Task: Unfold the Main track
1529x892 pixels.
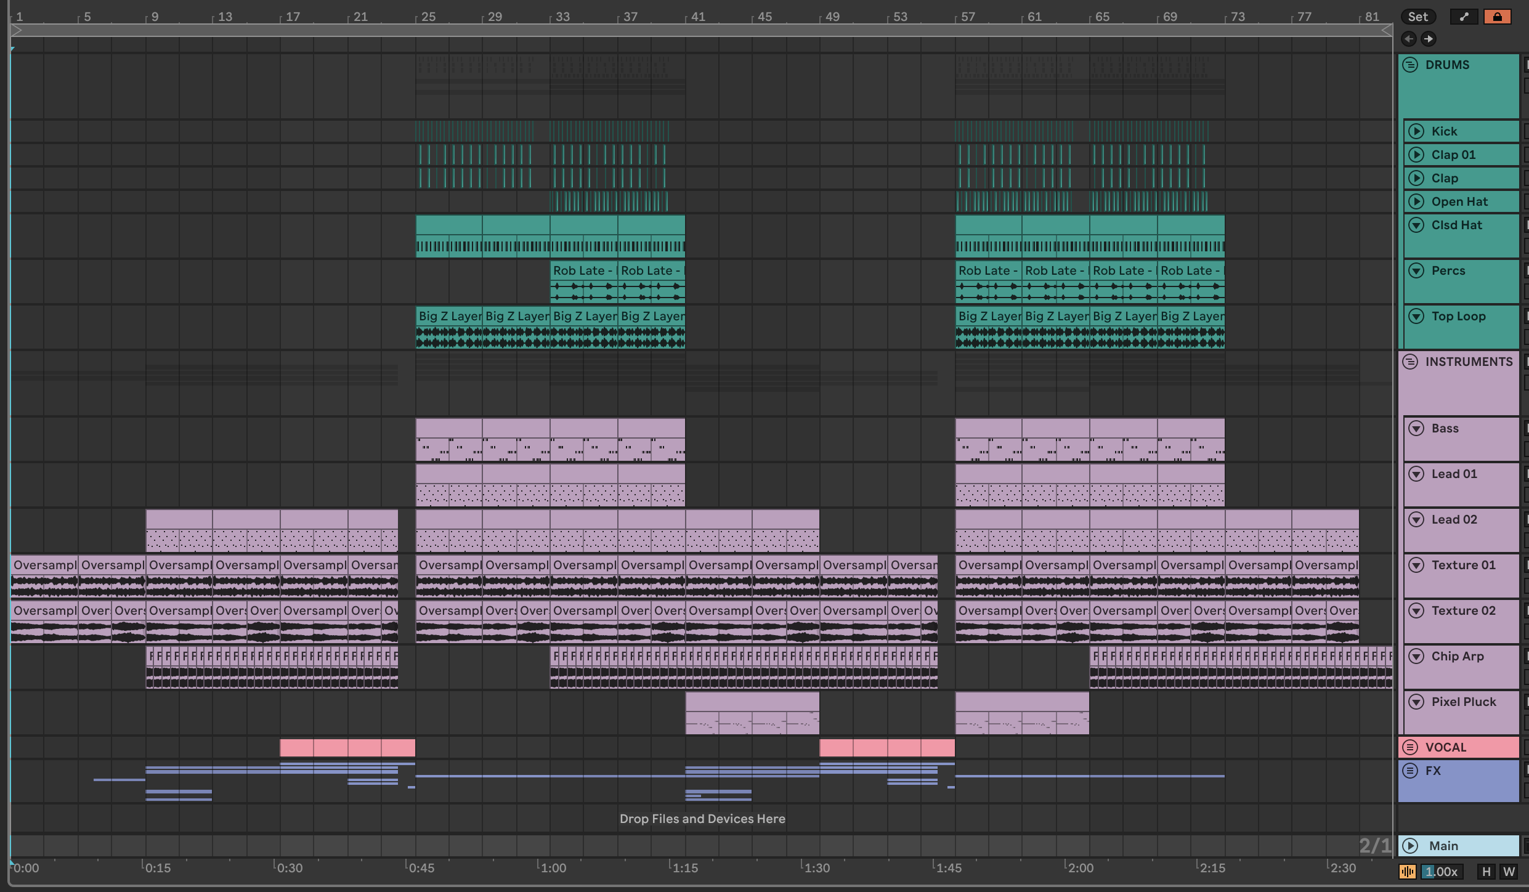Action: (1410, 846)
